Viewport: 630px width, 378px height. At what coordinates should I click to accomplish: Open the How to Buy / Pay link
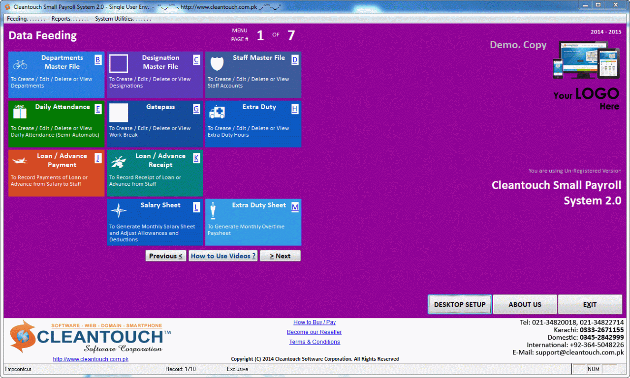(x=315, y=322)
